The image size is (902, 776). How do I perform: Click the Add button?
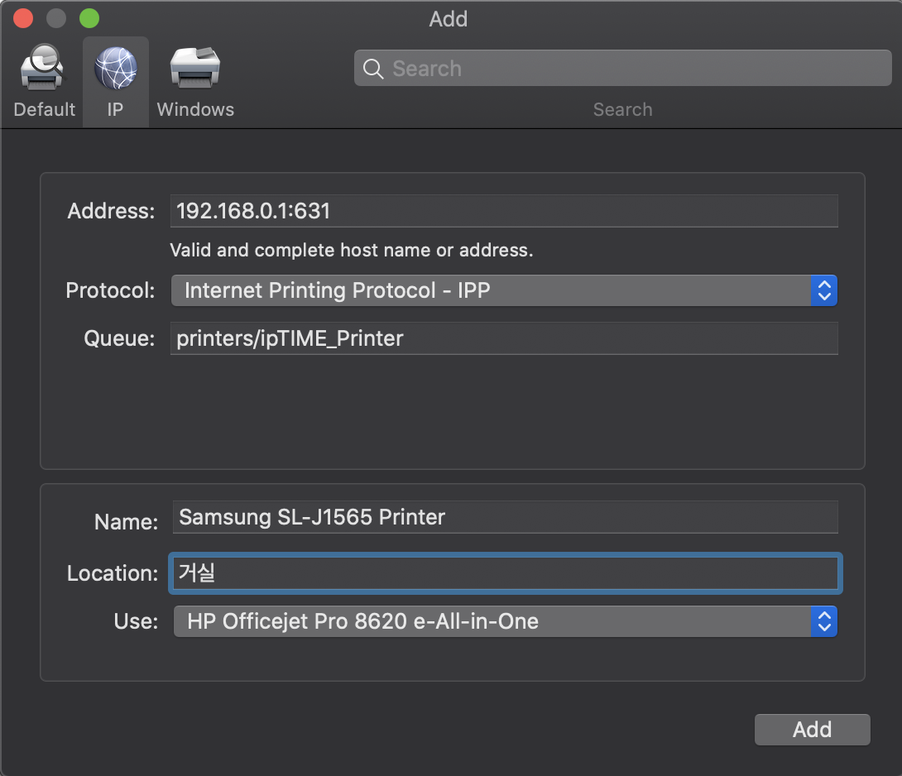pos(813,730)
